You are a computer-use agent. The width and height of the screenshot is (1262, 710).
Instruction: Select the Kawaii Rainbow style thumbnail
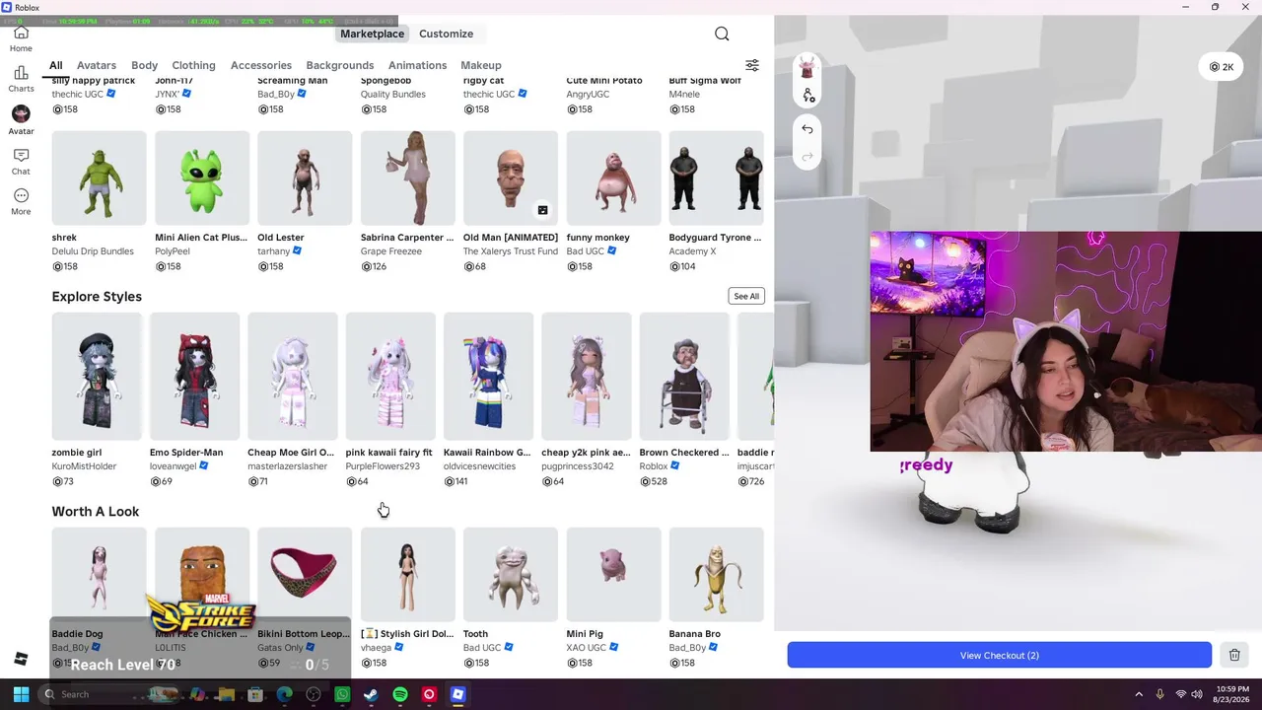coord(488,376)
